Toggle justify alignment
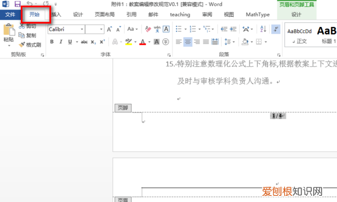Image resolution: width=337 pixels, height=202 pixels. [206, 42]
